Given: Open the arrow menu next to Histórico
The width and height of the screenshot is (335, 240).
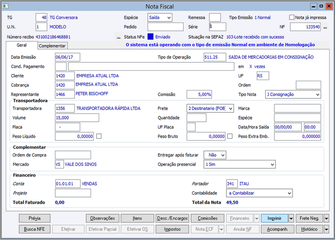Looking at the screenshot, I should click(326, 229).
